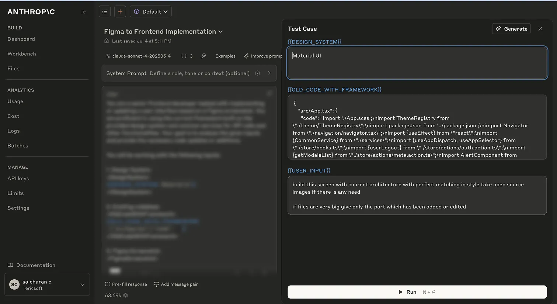Click the {{OLD_CODE_WITH_FRAMEWORK}} variable label
The width and height of the screenshot is (557, 304).
(334, 90)
